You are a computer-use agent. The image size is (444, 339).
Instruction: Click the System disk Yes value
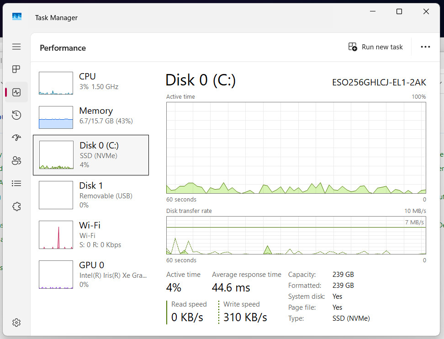337,297
